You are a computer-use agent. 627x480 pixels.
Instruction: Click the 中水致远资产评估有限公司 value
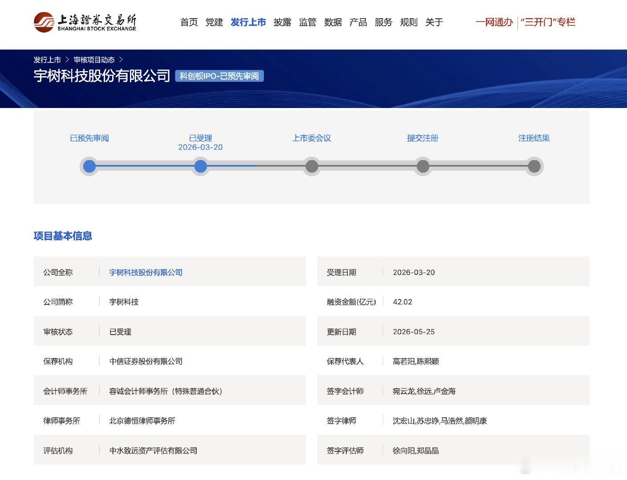point(153,451)
